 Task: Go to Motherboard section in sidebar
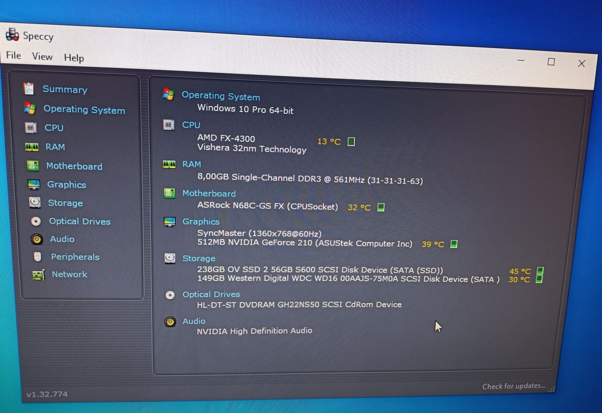tap(74, 166)
